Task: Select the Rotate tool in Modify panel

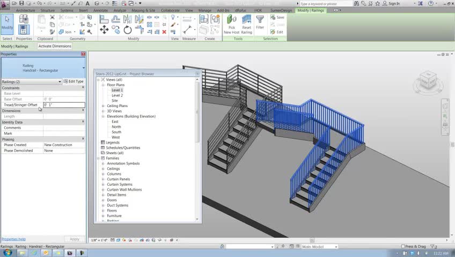Action: click(128, 29)
